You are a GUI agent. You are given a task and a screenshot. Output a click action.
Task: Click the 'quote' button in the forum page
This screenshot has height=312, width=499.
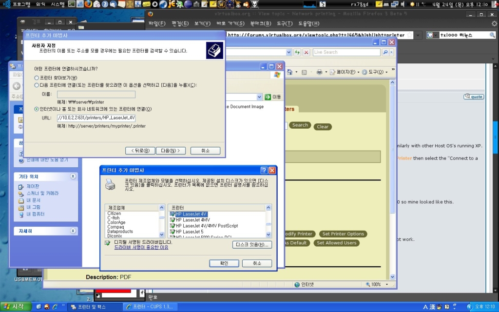474,97
